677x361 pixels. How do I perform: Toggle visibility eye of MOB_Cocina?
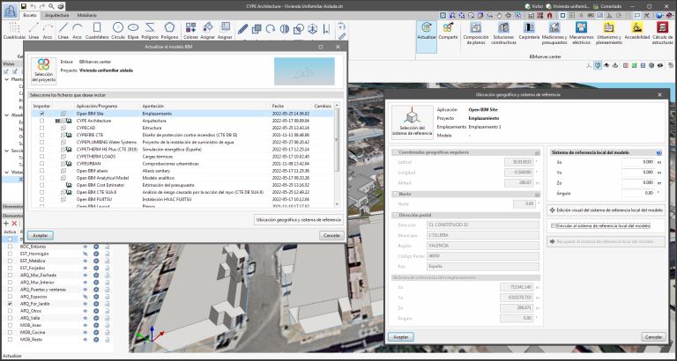point(85,333)
